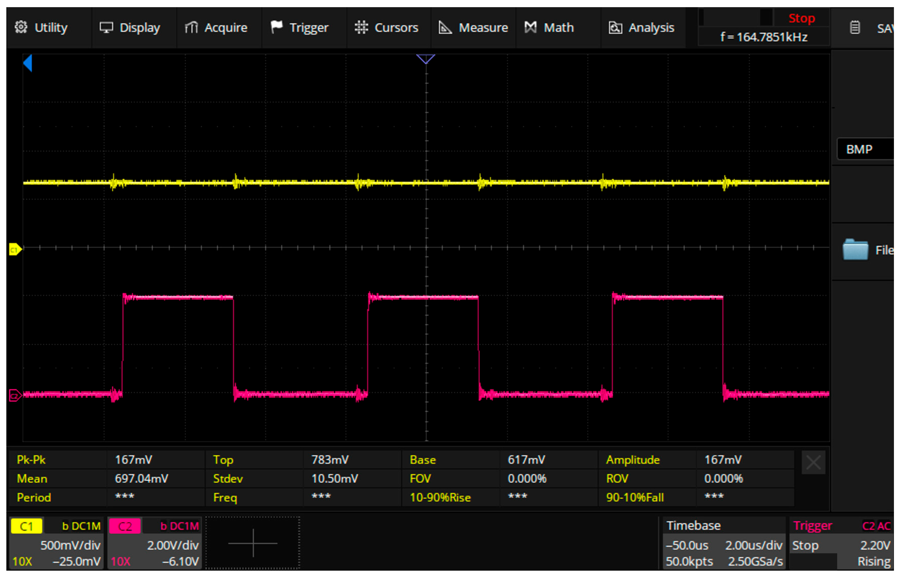Viewport: 900px width, 577px height.
Task: Click the C1 500mV/div scale value
Action: [x=70, y=545]
